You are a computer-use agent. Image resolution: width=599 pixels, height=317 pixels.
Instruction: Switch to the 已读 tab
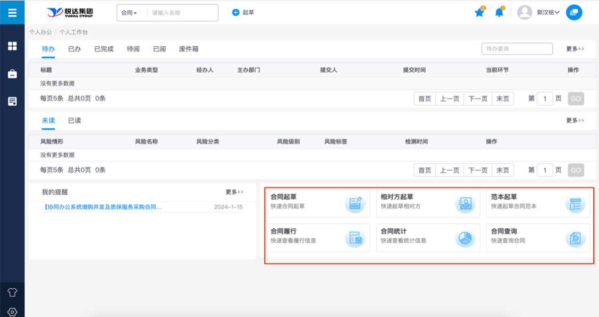click(75, 120)
